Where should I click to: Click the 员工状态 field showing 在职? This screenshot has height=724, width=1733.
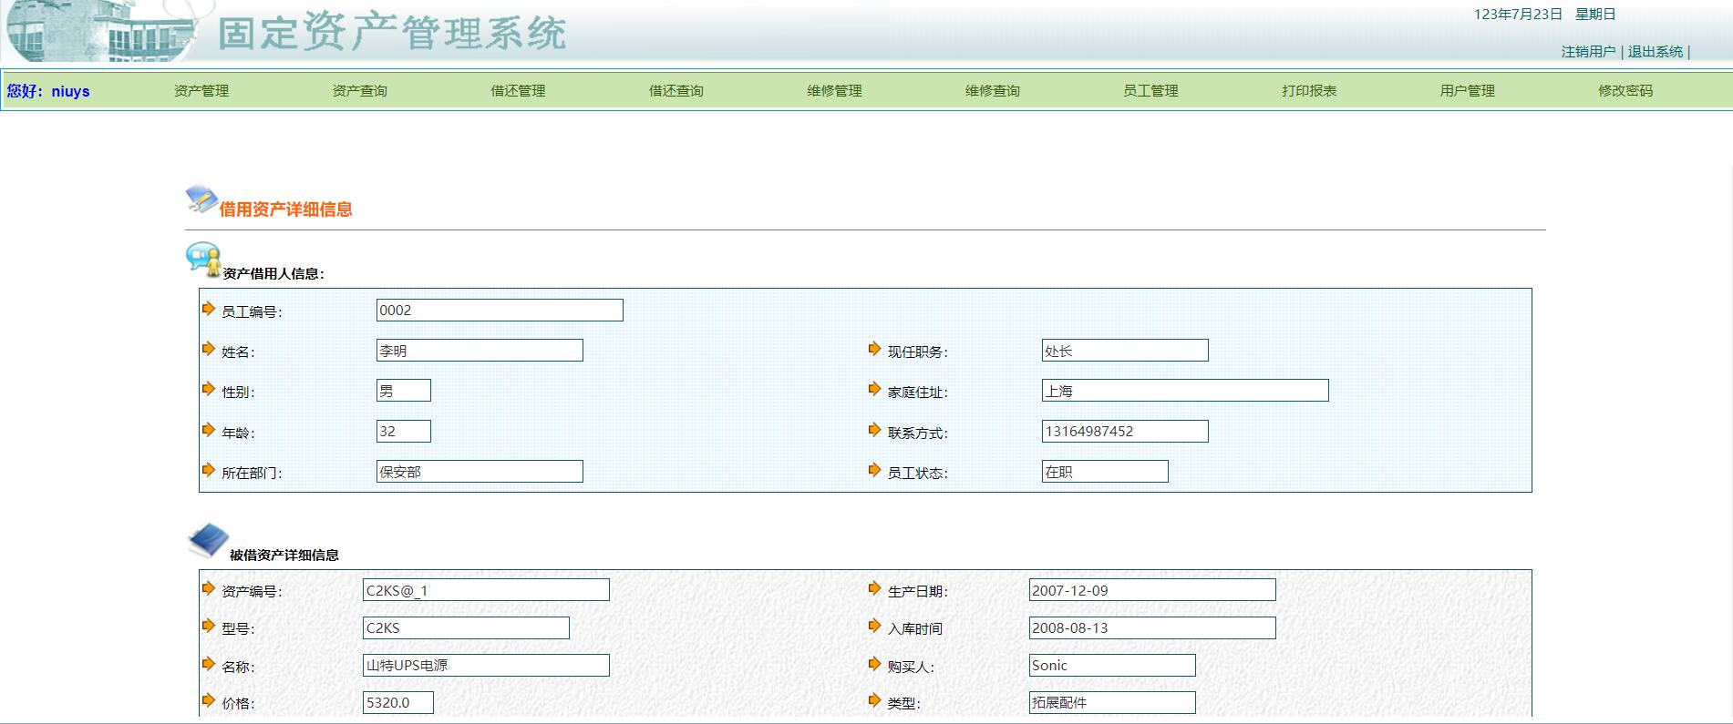(1105, 472)
